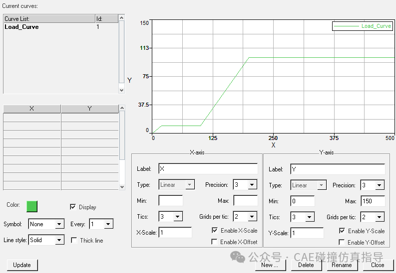Image resolution: width=396 pixels, height=273 pixels.
Task: Click the Update button
Action: coord(22,265)
